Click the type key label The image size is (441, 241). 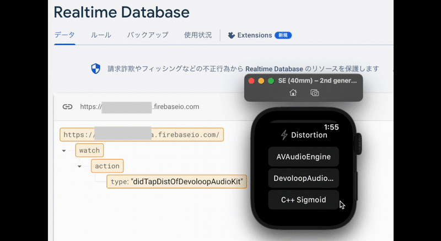[119, 181]
